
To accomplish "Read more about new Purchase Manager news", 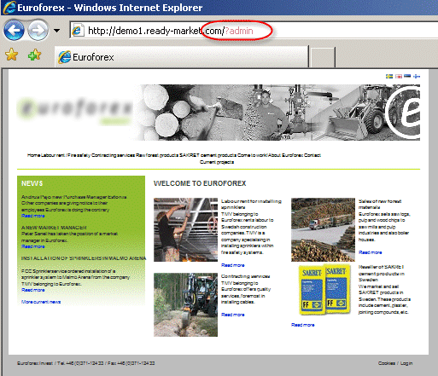I will pos(33,216).
